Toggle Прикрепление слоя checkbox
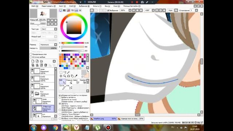The height and width of the screenshot is (131, 233). (x=31, y=54)
